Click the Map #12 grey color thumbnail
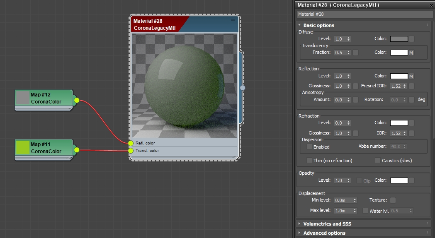The image size is (435, 238). [23, 98]
